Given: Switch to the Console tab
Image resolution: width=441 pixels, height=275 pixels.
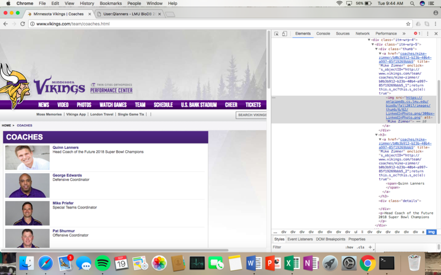Looking at the screenshot, I should point(323,34).
